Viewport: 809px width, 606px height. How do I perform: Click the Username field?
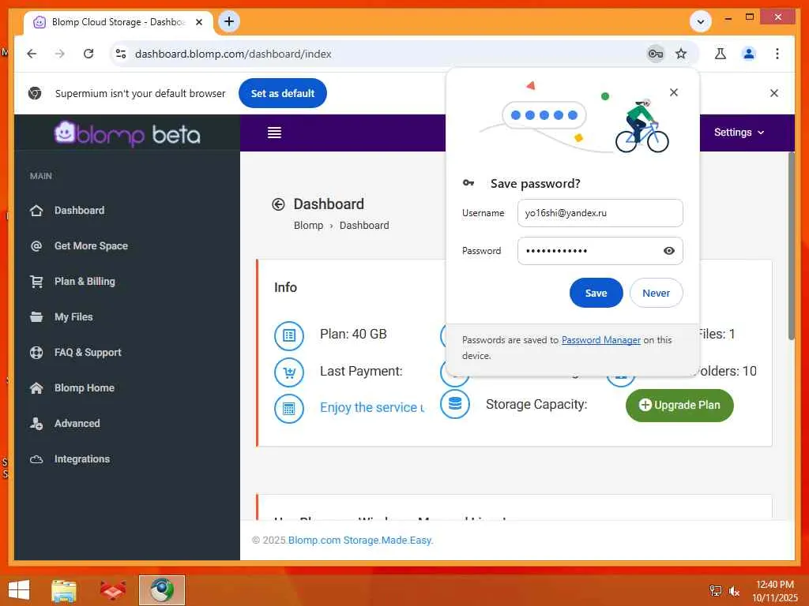600,213
